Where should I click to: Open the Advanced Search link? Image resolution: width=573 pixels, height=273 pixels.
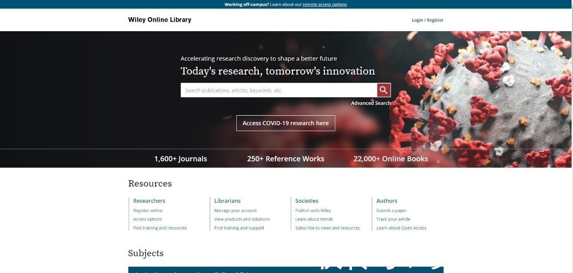[x=371, y=103]
